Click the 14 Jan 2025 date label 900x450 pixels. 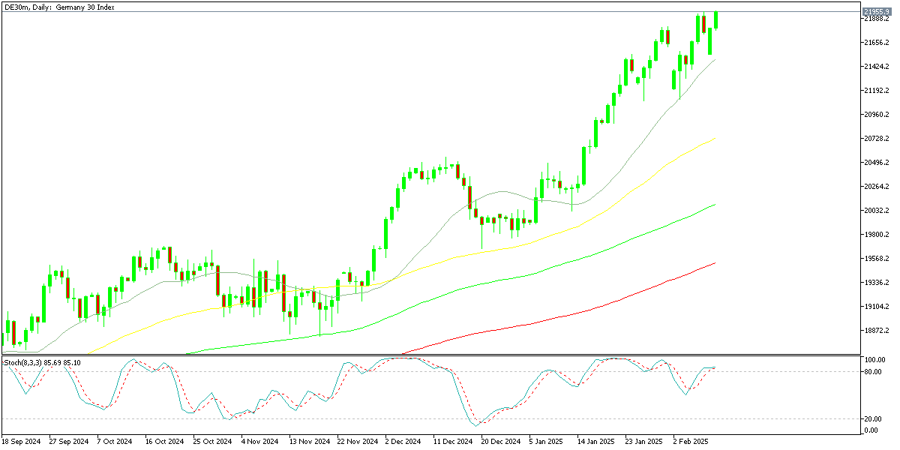coord(598,442)
